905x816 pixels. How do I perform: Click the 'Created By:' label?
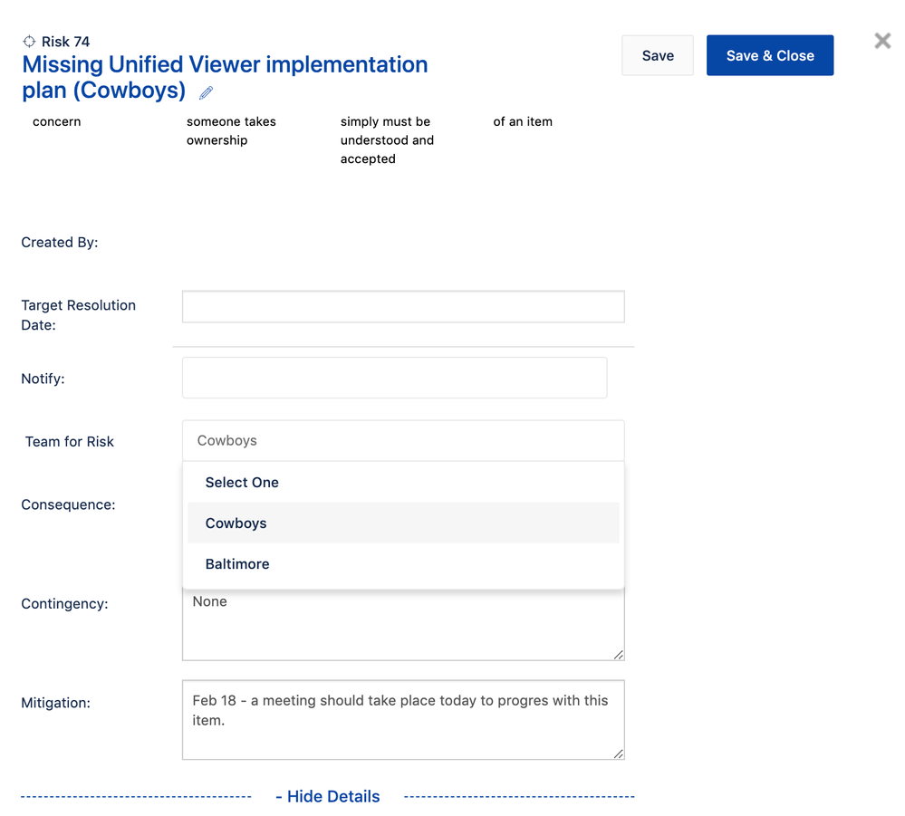[x=60, y=243]
